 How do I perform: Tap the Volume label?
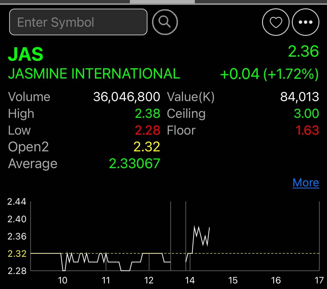pos(29,97)
